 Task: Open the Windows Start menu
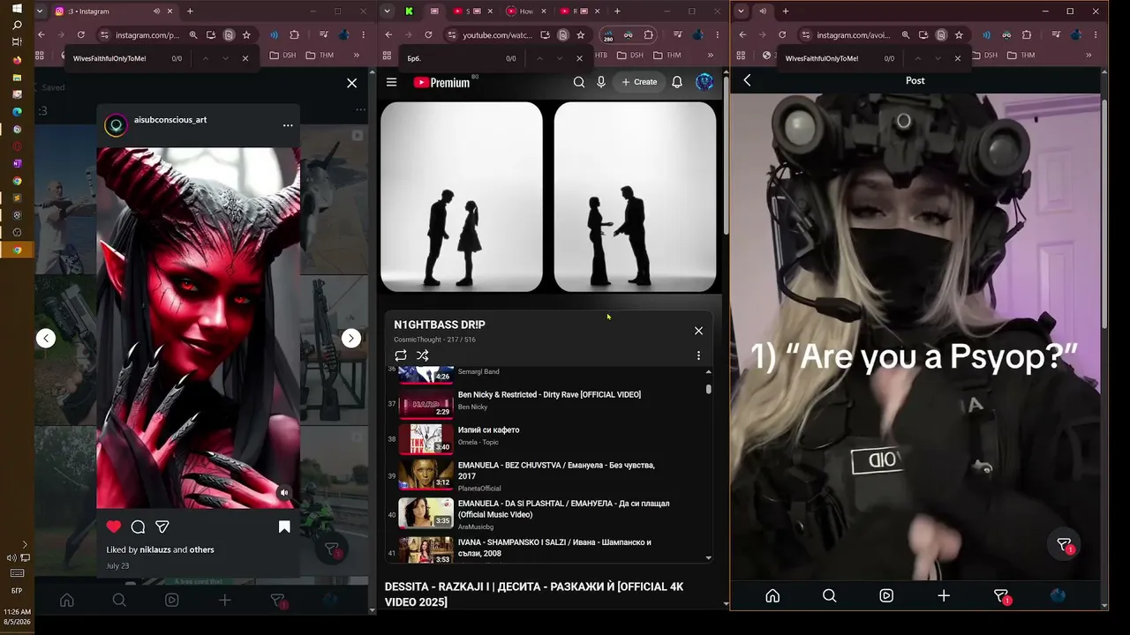tap(17, 8)
